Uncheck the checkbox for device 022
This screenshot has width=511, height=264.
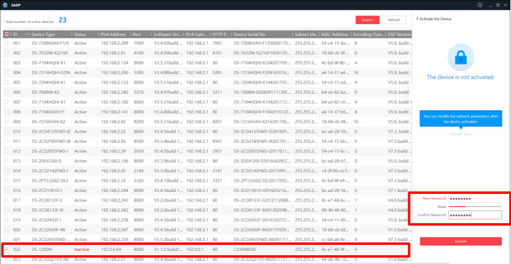coord(7,249)
